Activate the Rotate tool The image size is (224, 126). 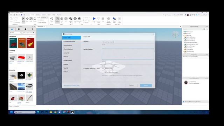35,19
